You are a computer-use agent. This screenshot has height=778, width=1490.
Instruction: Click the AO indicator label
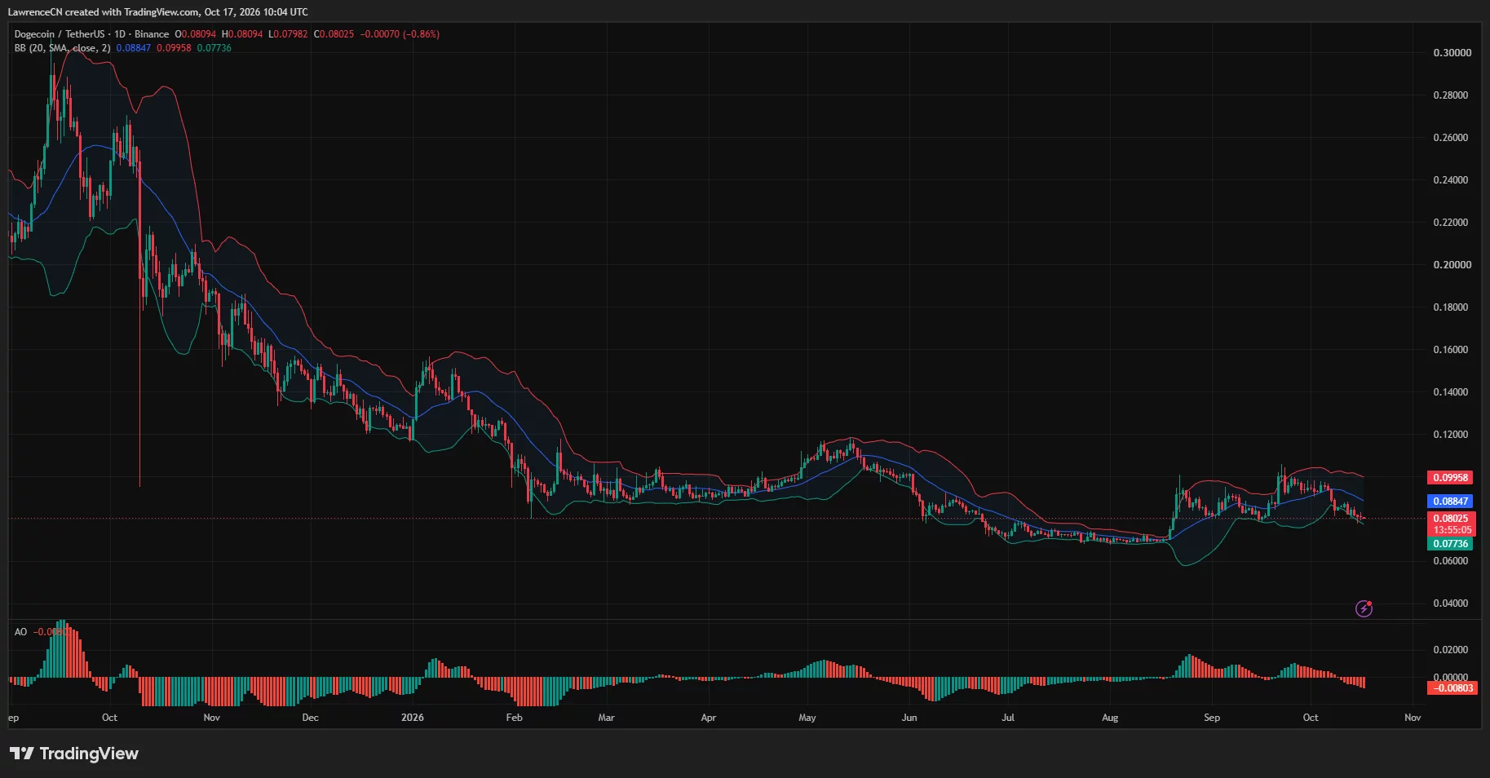pos(20,632)
